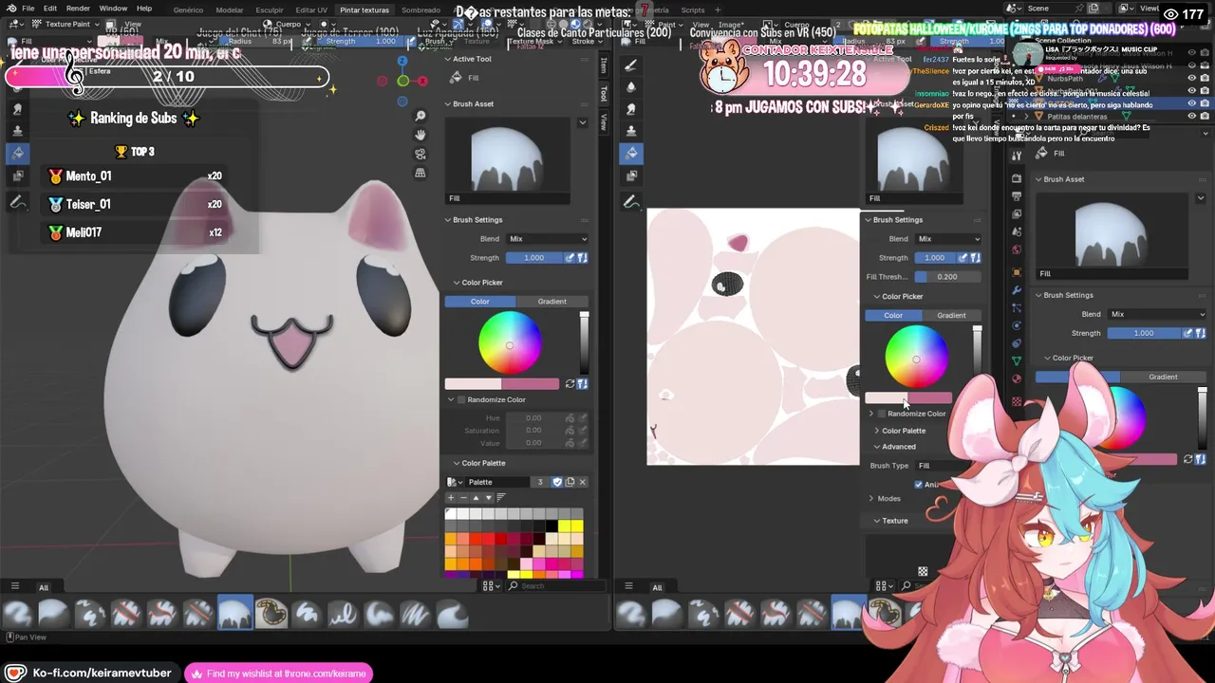Toggle NurbsPath visibility eye in outliner
The width and height of the screenshot is (1215, 683).
pyautogui.click(x=1192, y=79)
